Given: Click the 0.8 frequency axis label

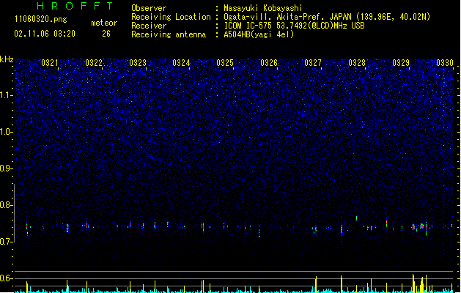Looking at the screenshot, I should click(7, 205).
